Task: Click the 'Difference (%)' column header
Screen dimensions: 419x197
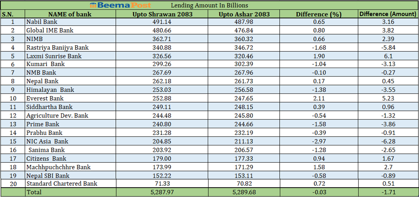Action: pos(319,15)
